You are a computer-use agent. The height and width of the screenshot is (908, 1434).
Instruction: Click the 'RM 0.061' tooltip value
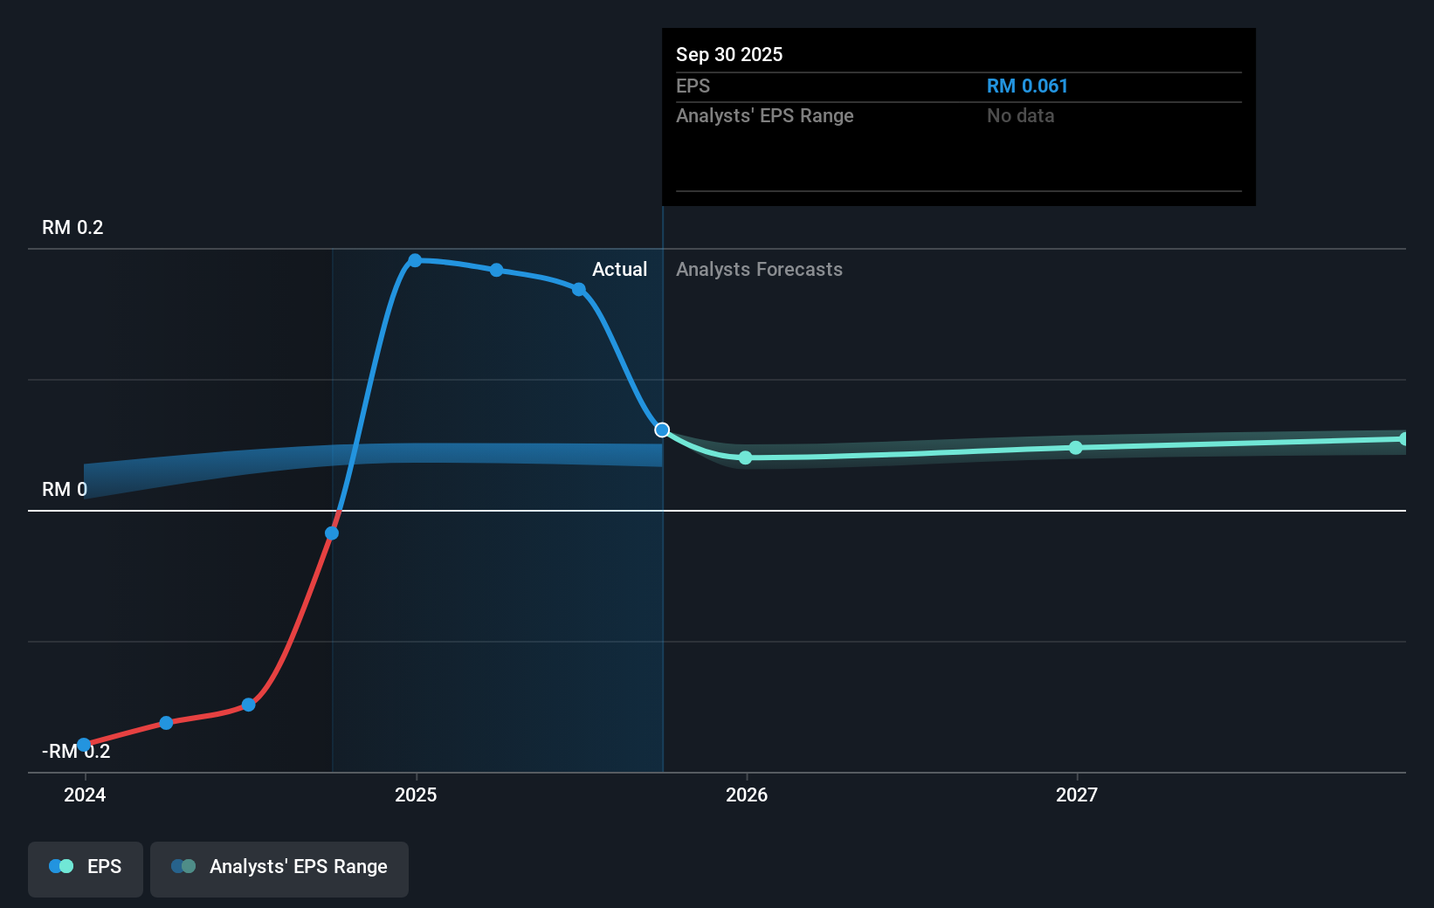1027,86
